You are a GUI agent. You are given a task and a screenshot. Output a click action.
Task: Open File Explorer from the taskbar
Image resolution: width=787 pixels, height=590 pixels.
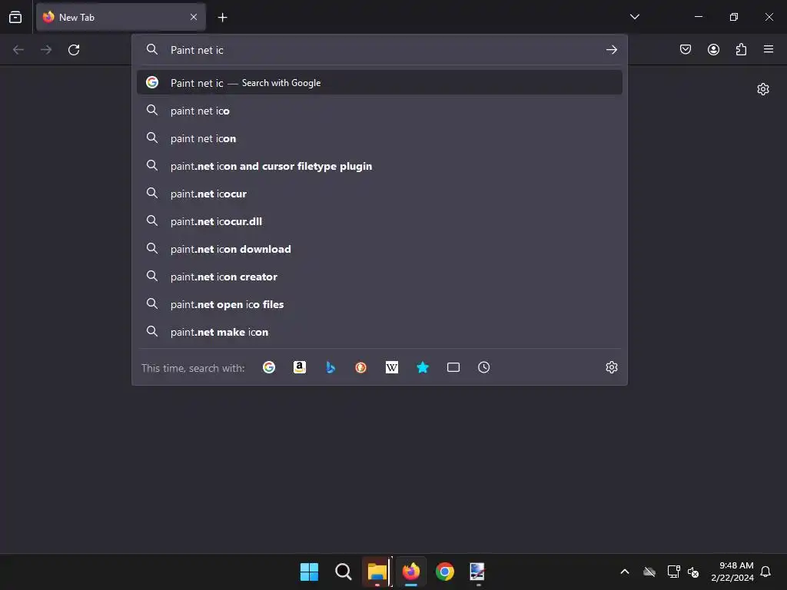point(377,572)
